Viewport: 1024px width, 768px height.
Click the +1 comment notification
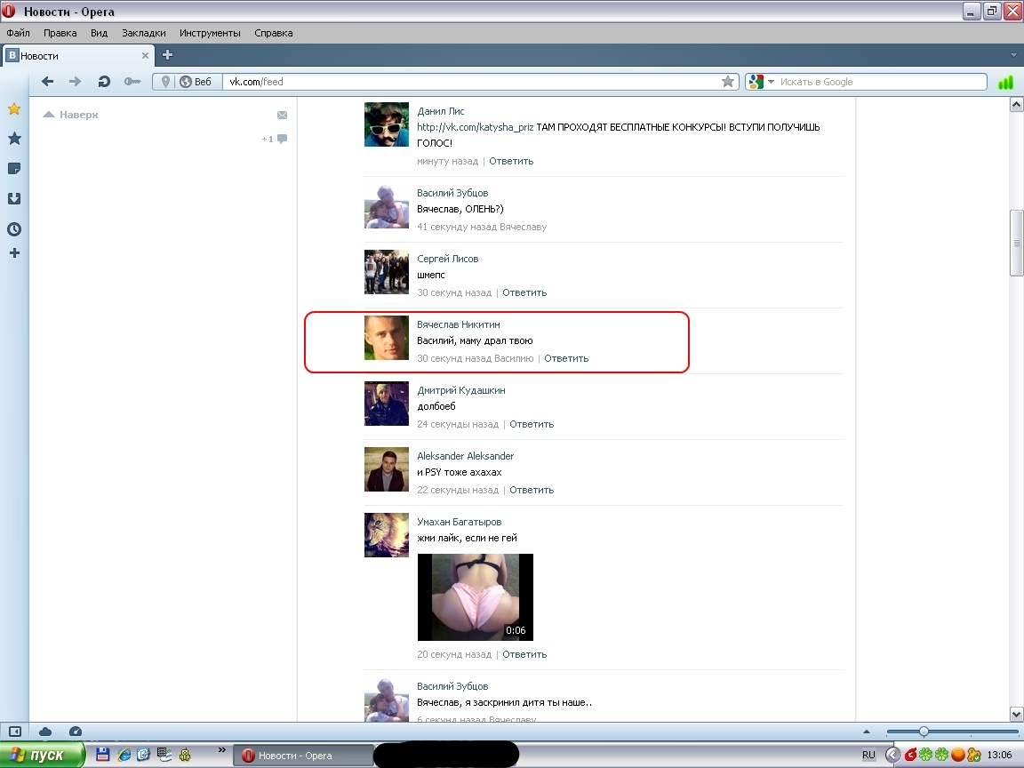[x=275, y=139]
